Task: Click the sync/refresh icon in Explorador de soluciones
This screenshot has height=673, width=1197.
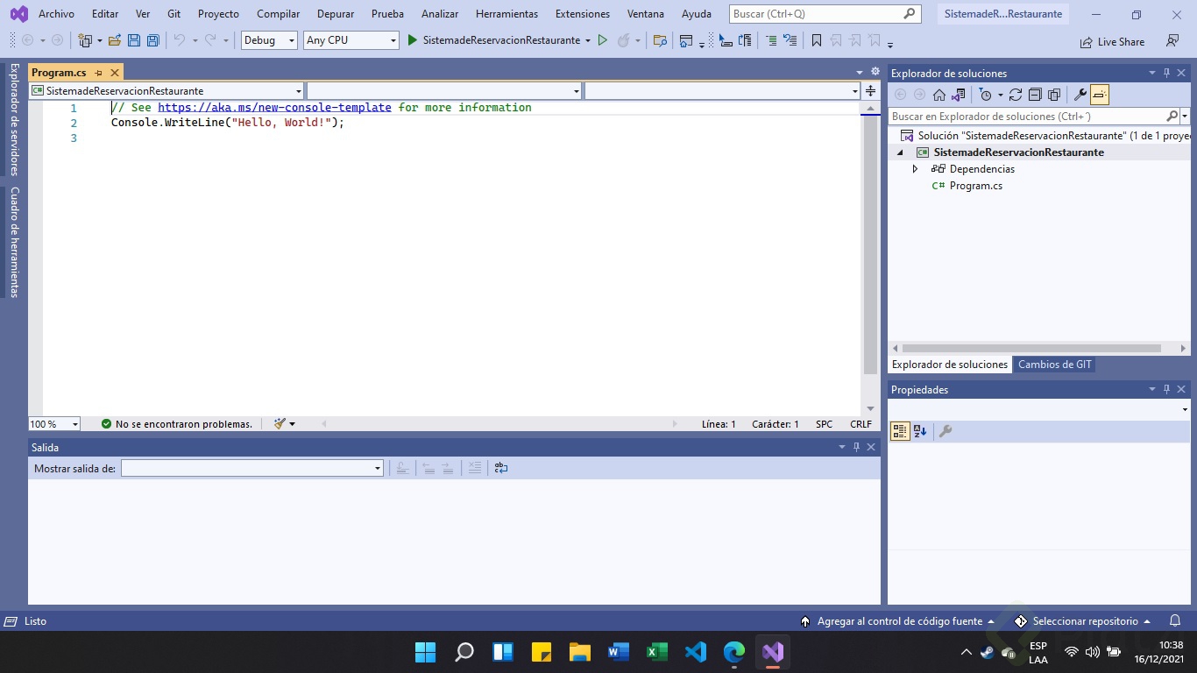Action: pos(1015,95)
